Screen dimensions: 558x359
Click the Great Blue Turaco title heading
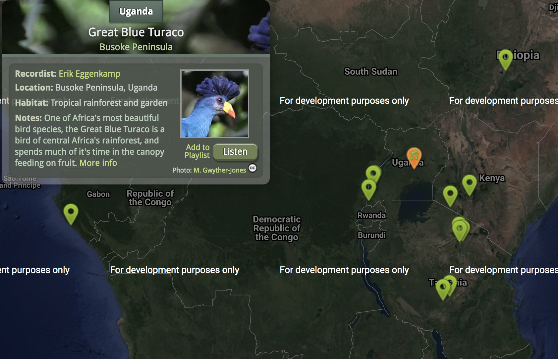coord(136,32)
